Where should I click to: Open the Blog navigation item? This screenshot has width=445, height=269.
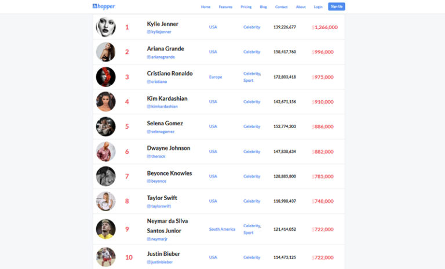click(x=264, y=7)
